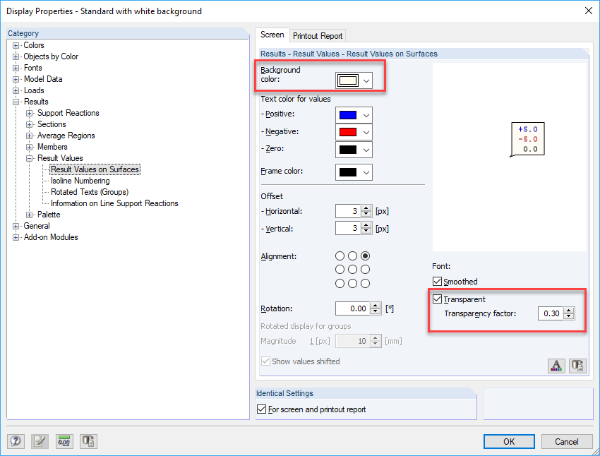
Task: Collapse the Results category
Action: (x=16, y=101)
